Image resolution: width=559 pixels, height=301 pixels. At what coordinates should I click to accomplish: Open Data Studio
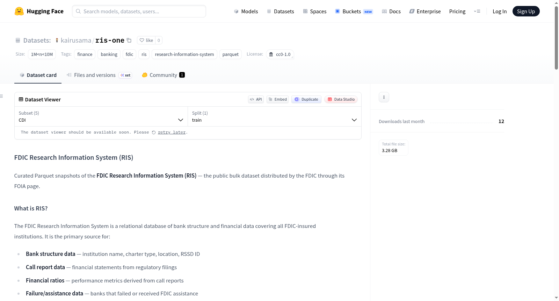pyautogui.click(x=341, y=99)
